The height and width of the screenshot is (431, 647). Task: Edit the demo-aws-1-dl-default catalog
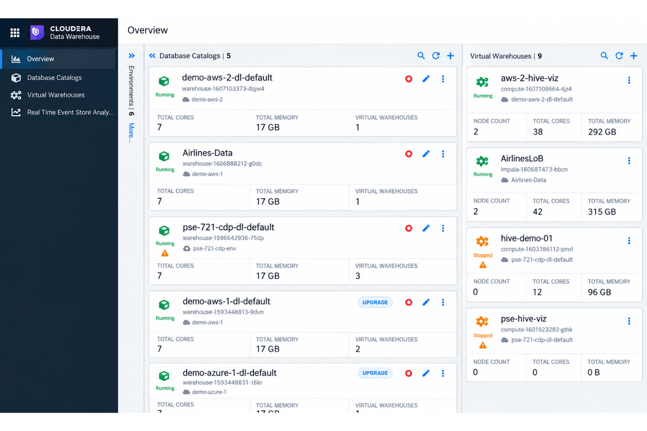tap(426, 302)
